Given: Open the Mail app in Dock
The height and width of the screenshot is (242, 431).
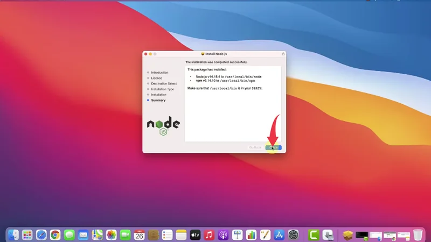Looking at the screenshot, I should 84,234.
